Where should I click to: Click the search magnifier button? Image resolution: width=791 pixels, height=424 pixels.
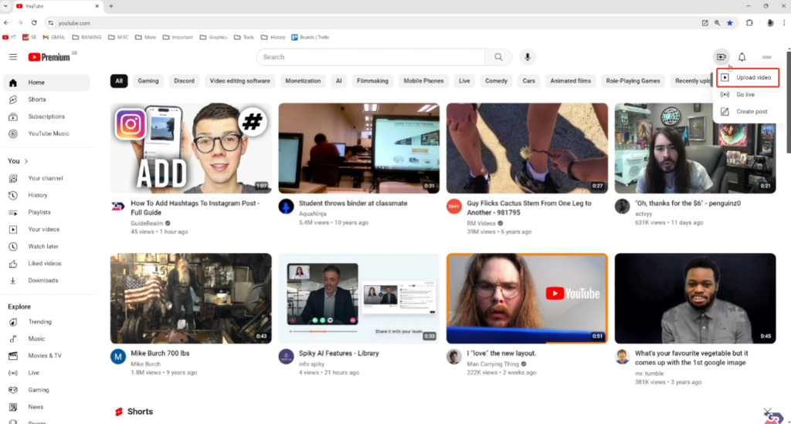(x=498, y=57)
